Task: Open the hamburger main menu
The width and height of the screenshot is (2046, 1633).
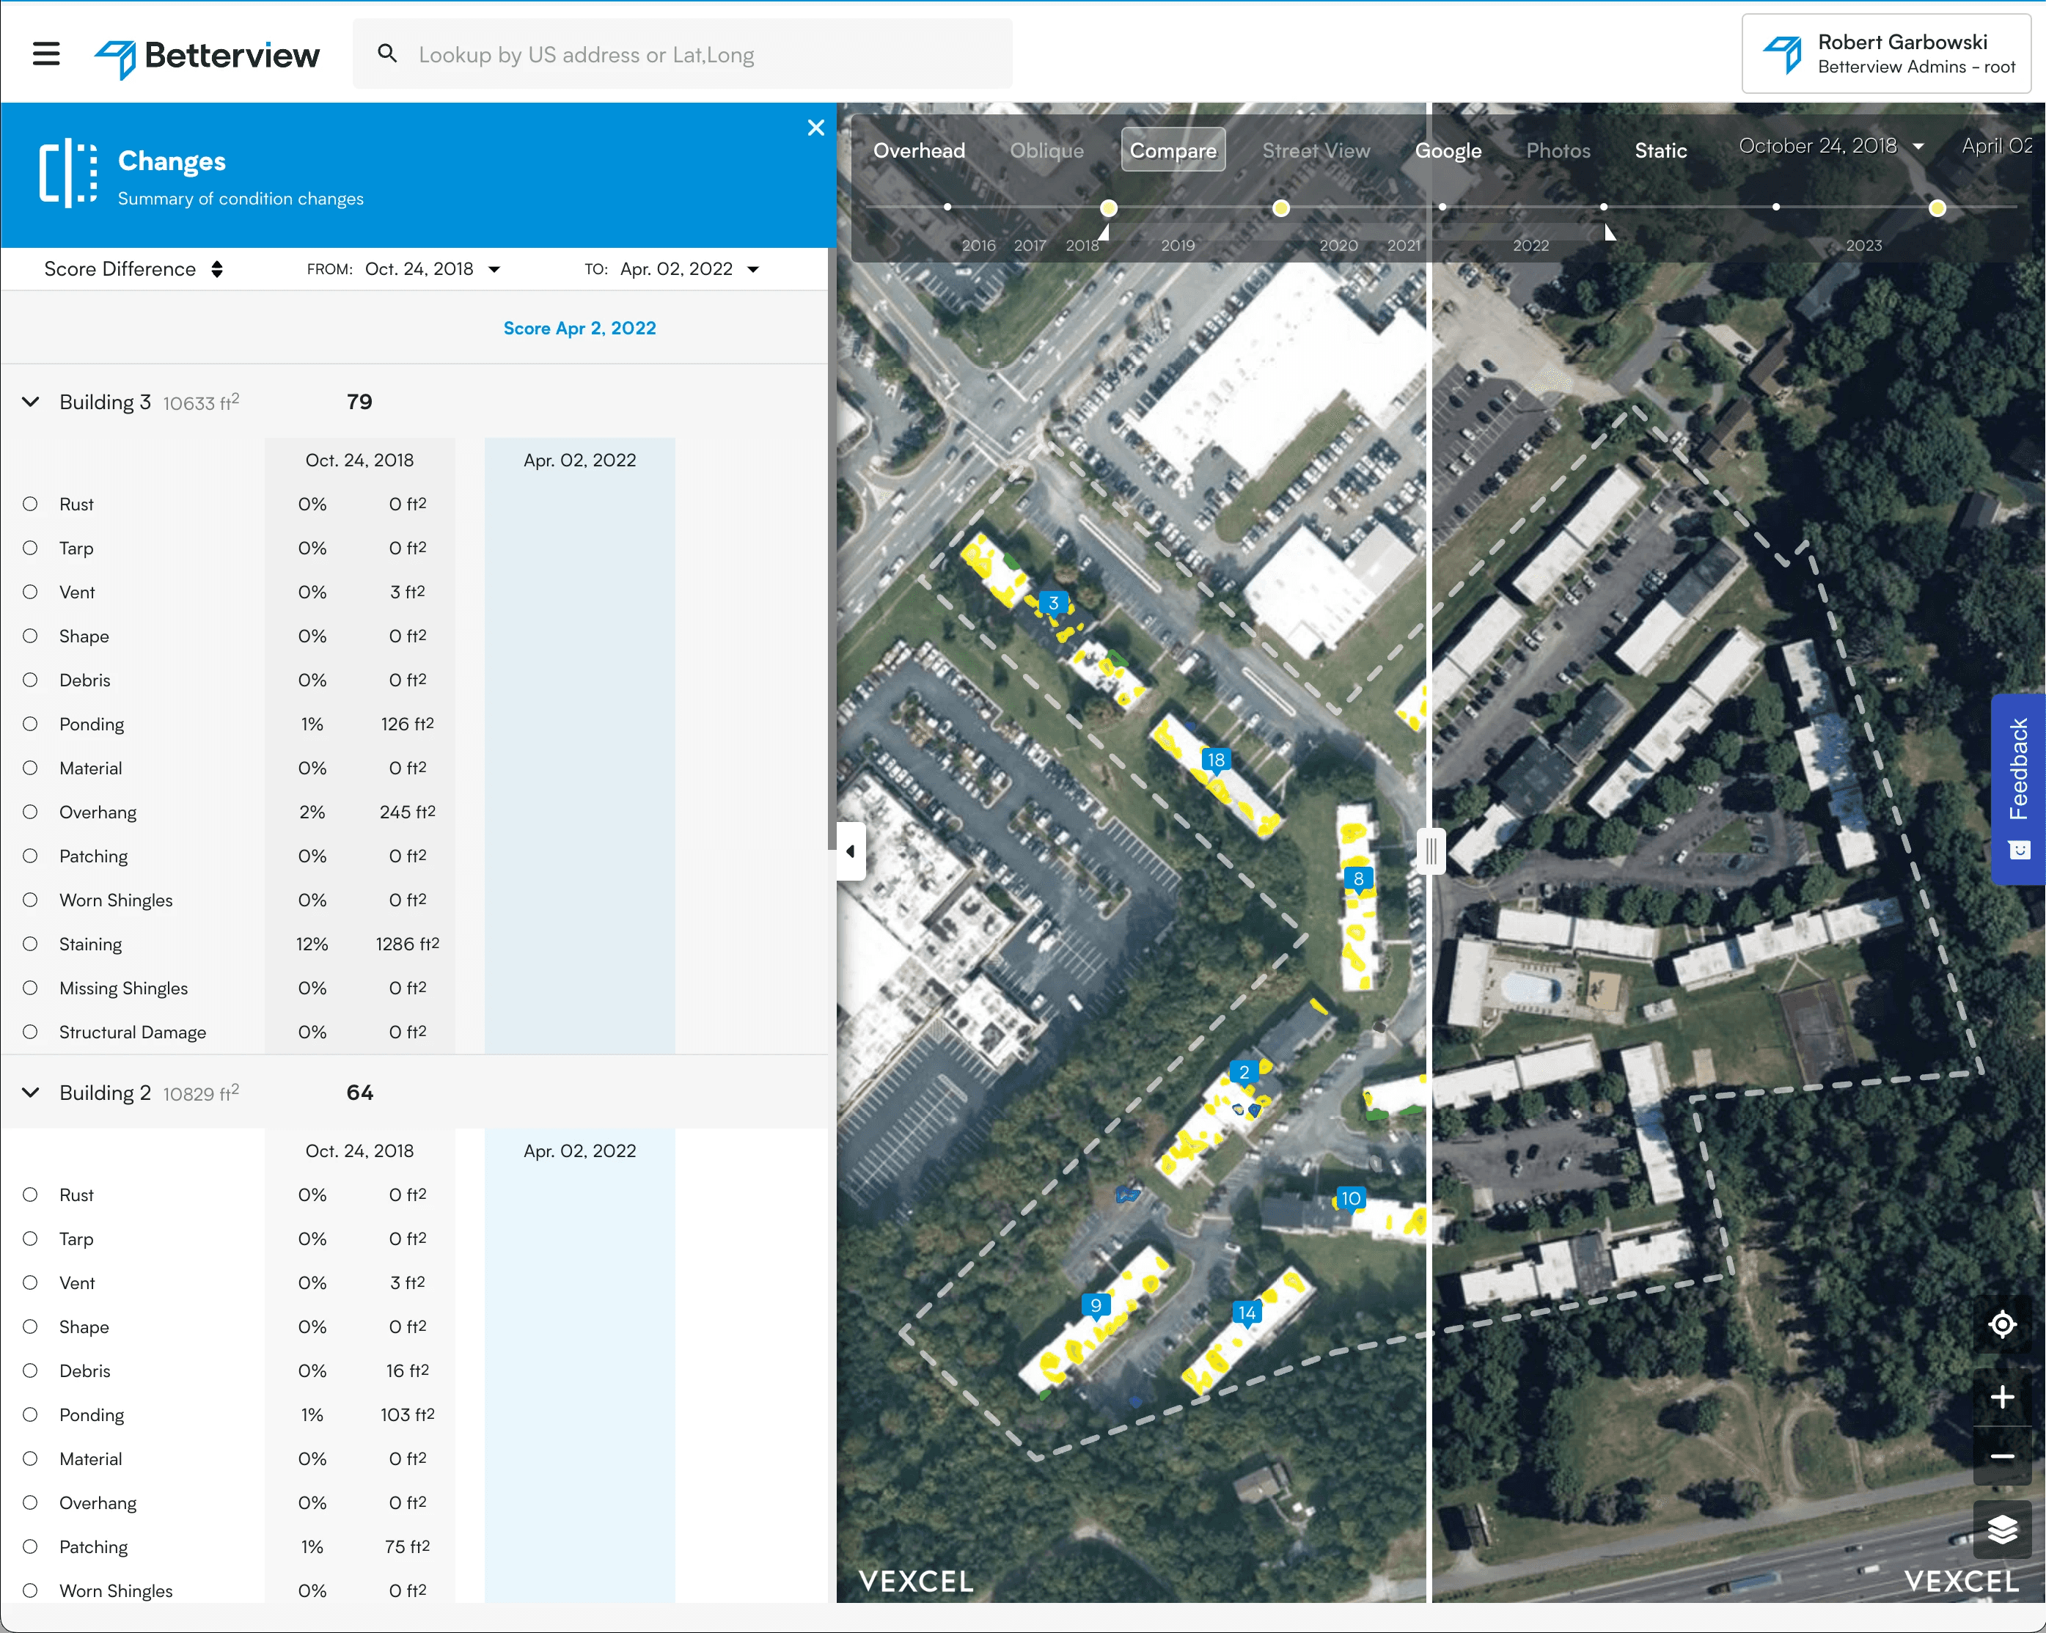Action: pos(45,54)
